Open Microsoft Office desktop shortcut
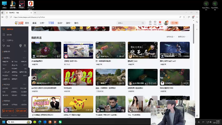This screenshot has height=125, width=222. (x=31, y=5)
